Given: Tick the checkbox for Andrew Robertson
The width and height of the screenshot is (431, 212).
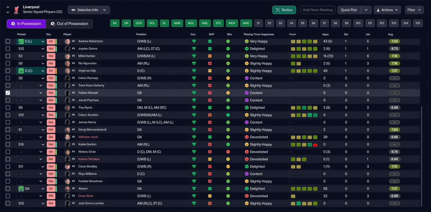Looking at the screenshot, I should (x=8, y=41).
